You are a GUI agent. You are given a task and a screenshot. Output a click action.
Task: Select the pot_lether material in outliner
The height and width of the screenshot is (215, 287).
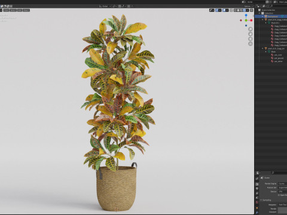pyautogui.click(x=278, y=62)
